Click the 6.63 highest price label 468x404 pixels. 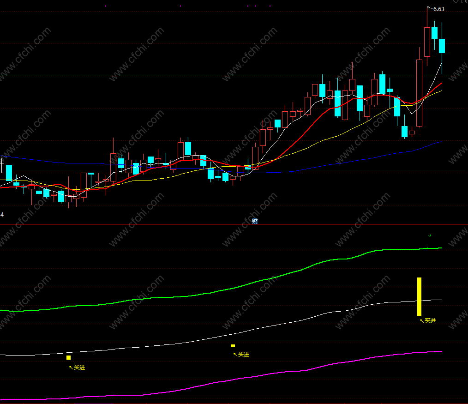click(438, 9)
